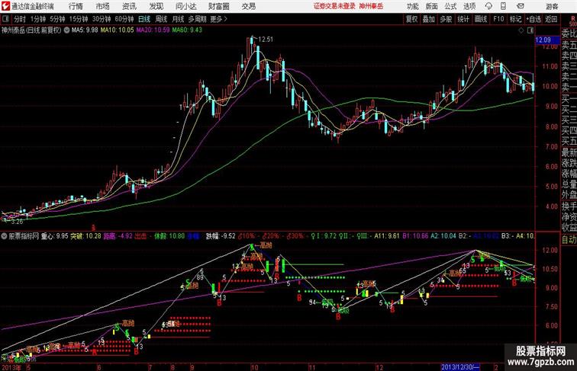Open the 市场 menu
577x371 pixels.
(x=103, y=6)
